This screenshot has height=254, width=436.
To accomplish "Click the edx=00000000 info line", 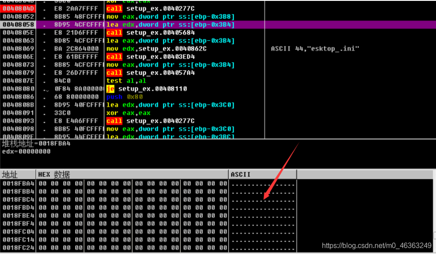I will [x=27, y=152].
